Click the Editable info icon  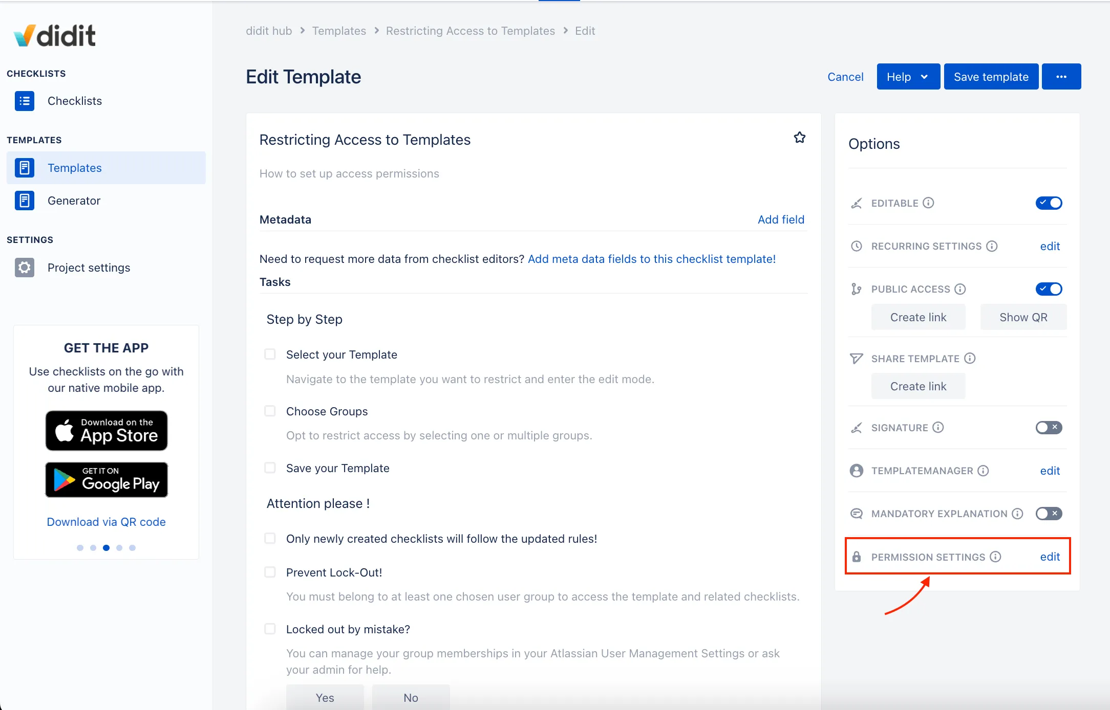929,203
